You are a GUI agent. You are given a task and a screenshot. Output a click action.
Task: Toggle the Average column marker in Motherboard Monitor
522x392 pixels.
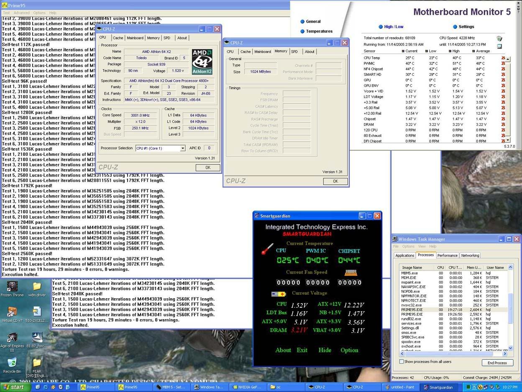click(473, 51)
